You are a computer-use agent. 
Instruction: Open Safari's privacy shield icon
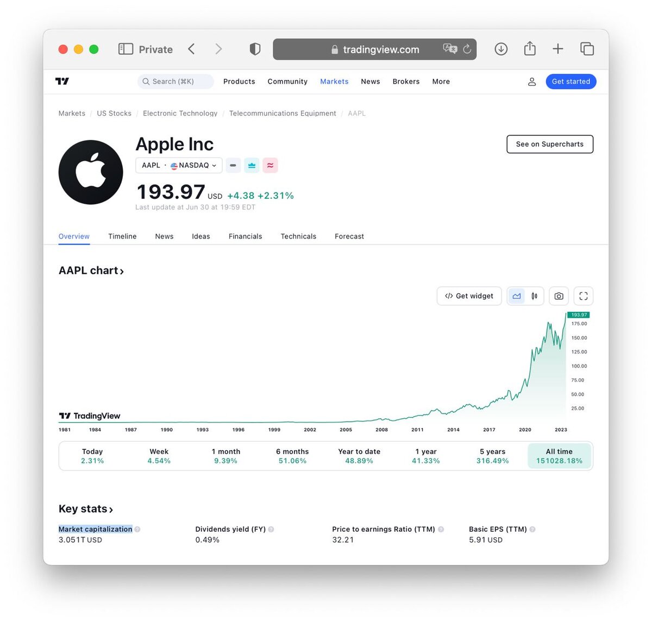(254, 49)
